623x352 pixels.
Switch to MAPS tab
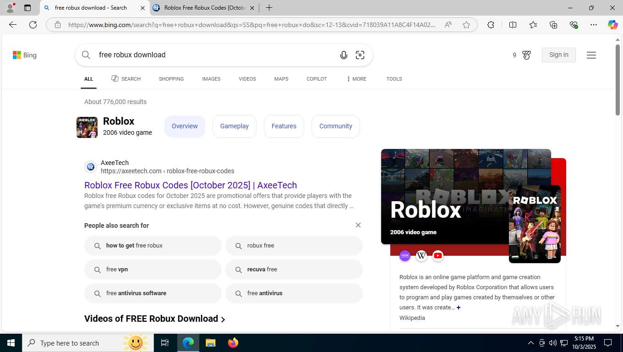(x=281, y=79)
